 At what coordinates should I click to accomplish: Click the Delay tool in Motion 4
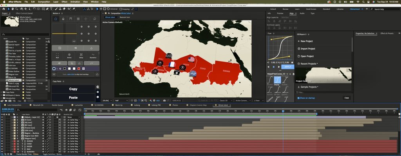[81, 56]
